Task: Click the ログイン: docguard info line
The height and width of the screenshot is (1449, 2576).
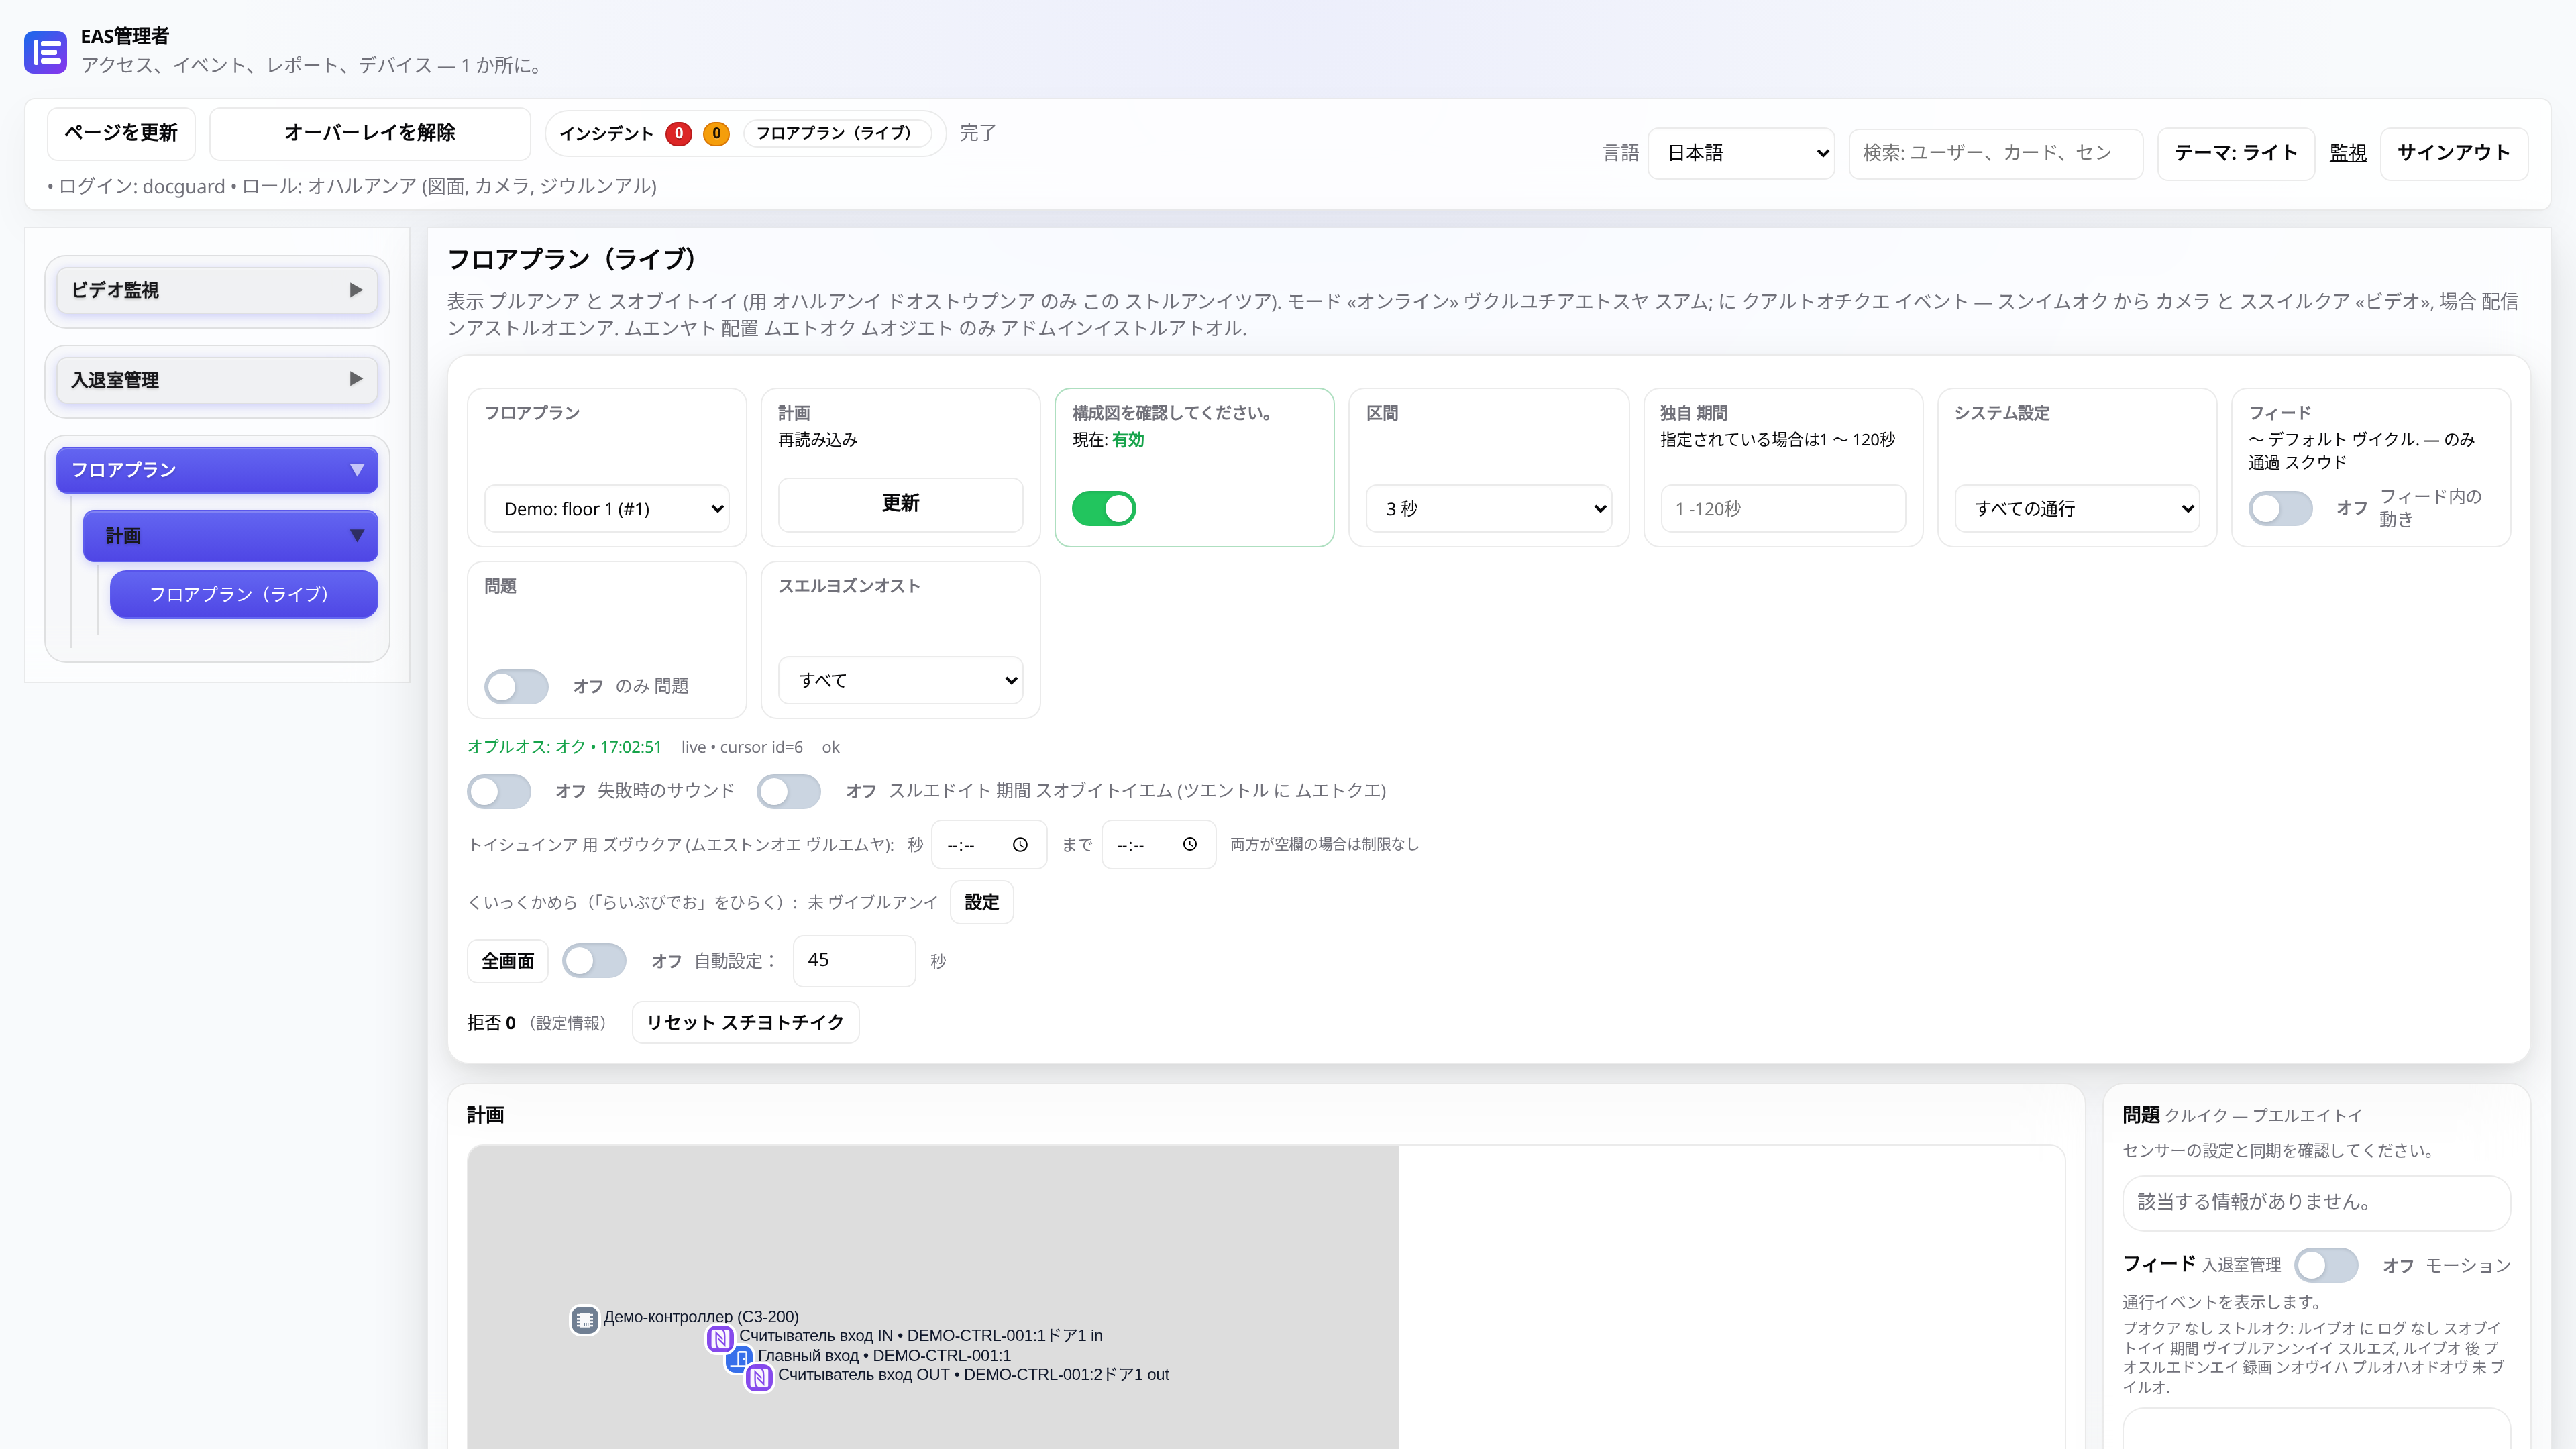Action: coord(352,186)
